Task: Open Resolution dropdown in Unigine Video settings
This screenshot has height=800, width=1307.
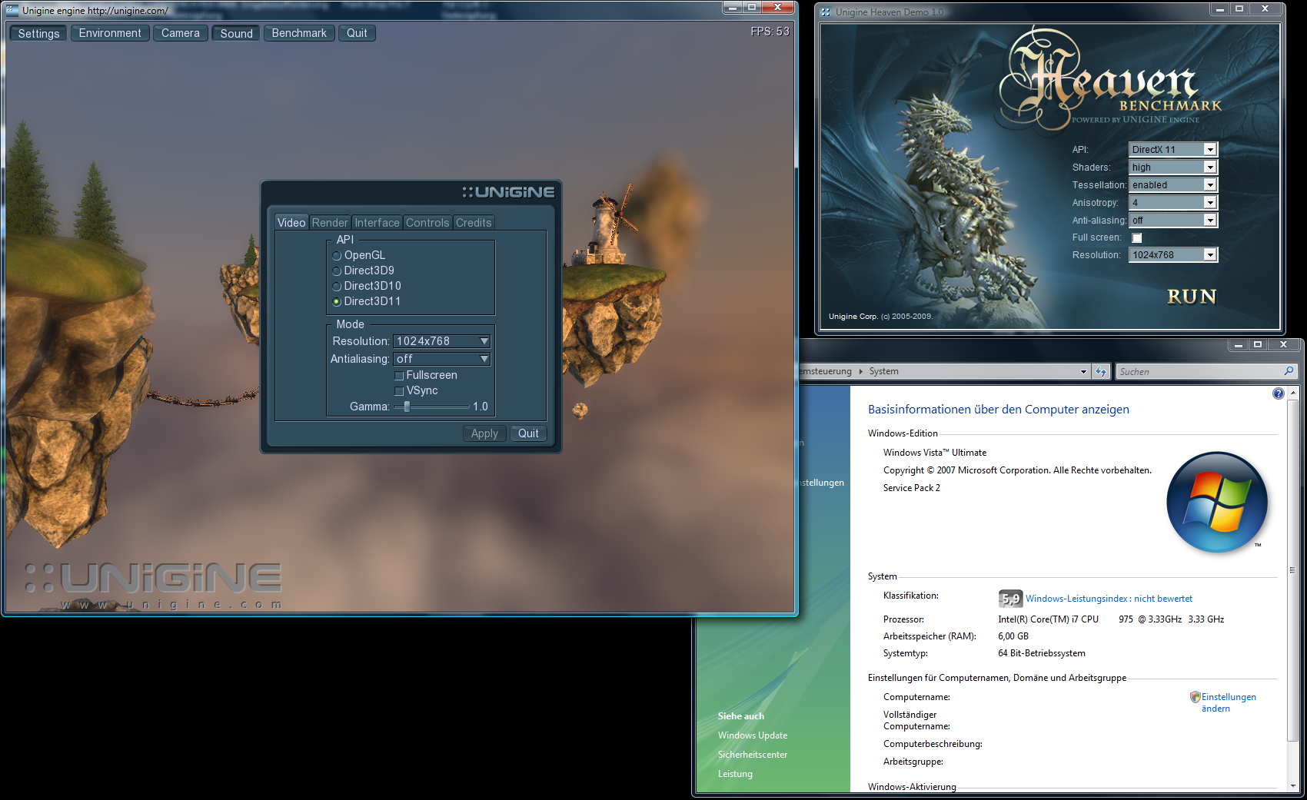Action: click(x=442, y=341)
